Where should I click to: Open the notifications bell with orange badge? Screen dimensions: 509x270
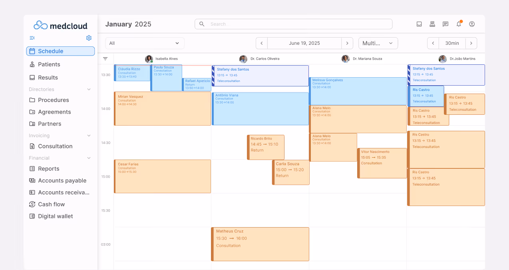[458, 24]
